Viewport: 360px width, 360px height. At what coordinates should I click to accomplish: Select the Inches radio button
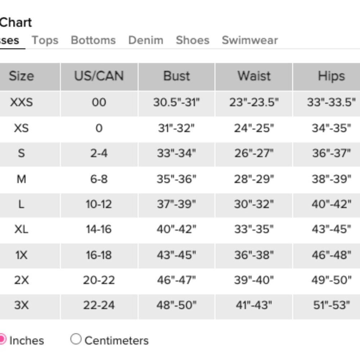tap(2, 339)
